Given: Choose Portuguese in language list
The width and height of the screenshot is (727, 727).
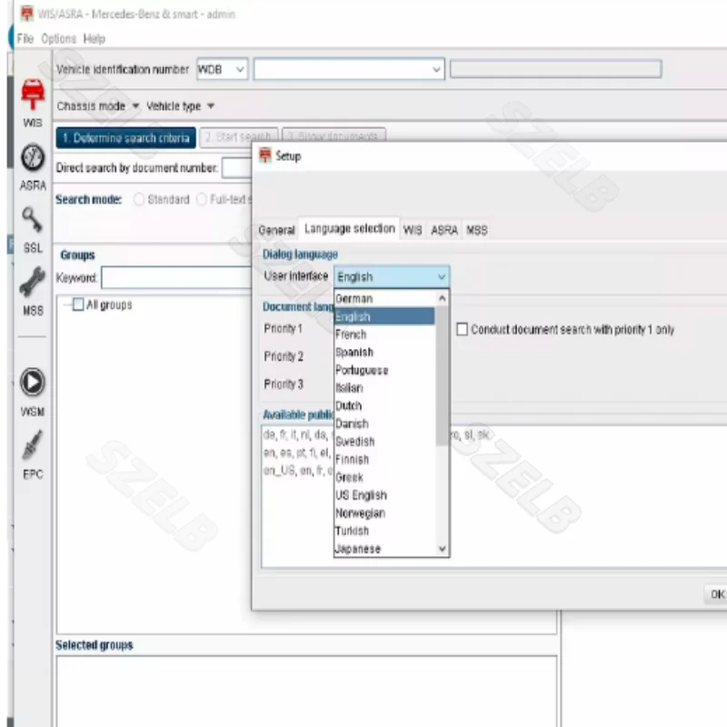Looking at the screenshot, I should 384,370.
